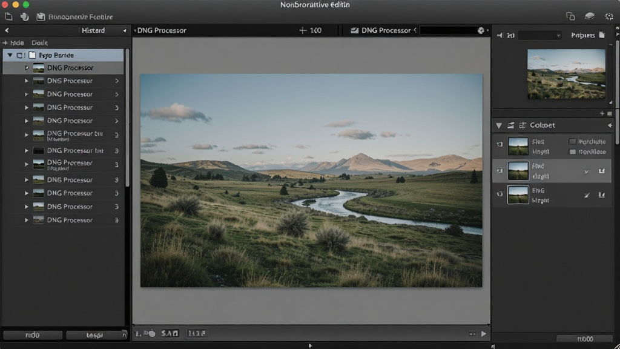
Task: Toggle visibility of the highlighted layer
Action: click(500, 170)
